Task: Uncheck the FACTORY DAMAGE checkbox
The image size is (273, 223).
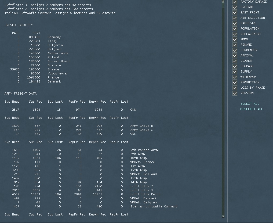Action: tap(235, 2)
